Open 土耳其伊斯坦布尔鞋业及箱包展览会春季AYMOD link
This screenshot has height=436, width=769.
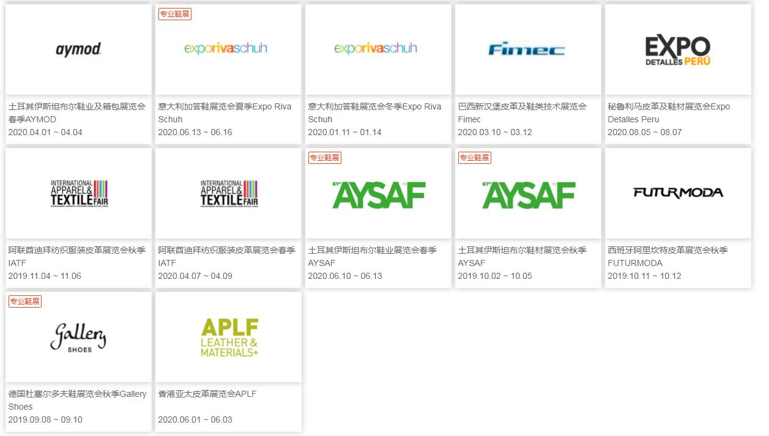coord(77,113)
